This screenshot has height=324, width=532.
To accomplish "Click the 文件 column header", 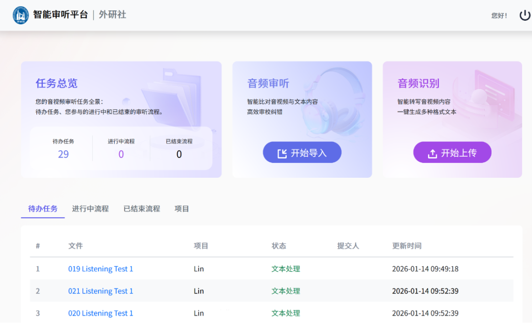I will coord(75,246).
